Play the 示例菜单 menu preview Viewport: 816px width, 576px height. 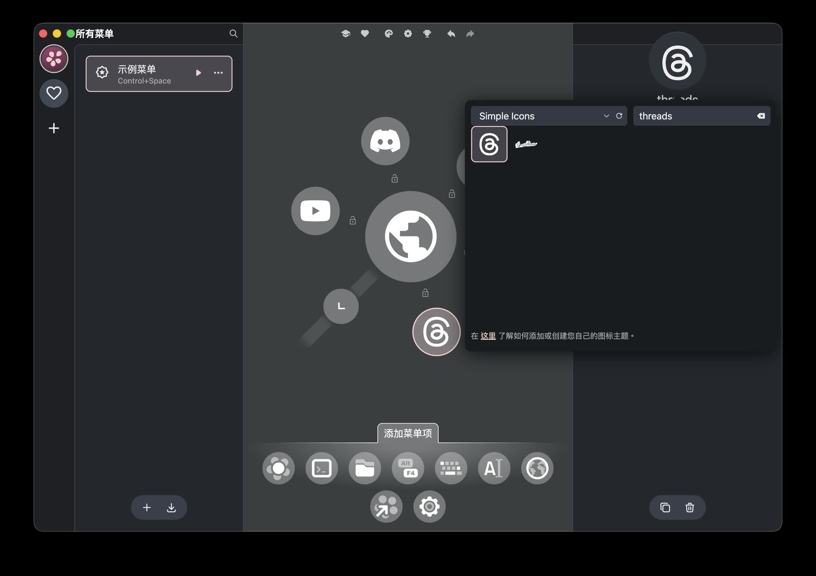198,73
